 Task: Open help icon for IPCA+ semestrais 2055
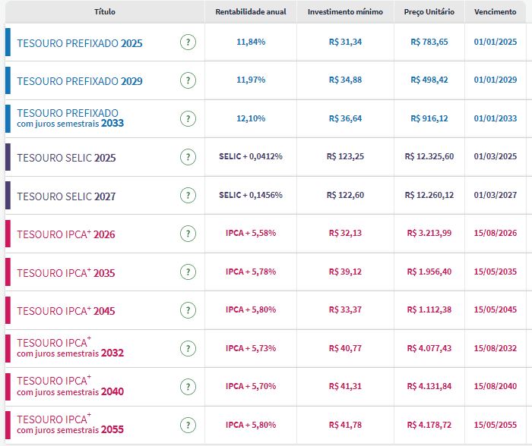click(188, 425)
